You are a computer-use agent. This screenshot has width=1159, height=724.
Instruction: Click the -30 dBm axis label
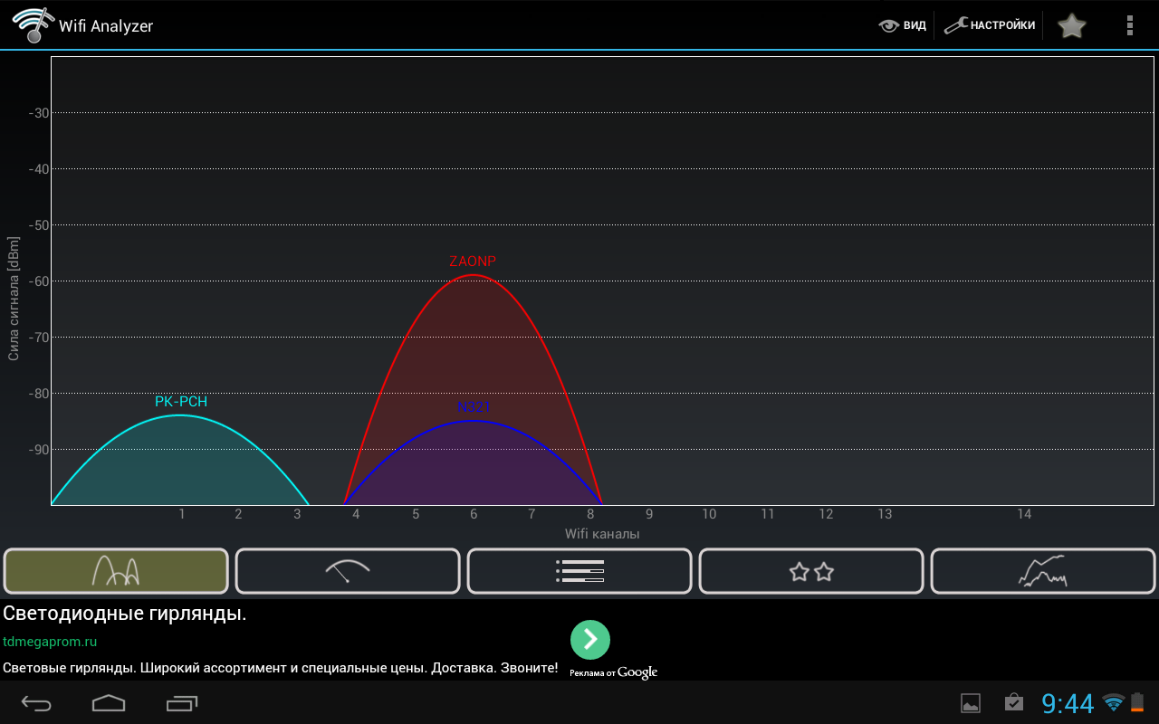coord(37,113)
